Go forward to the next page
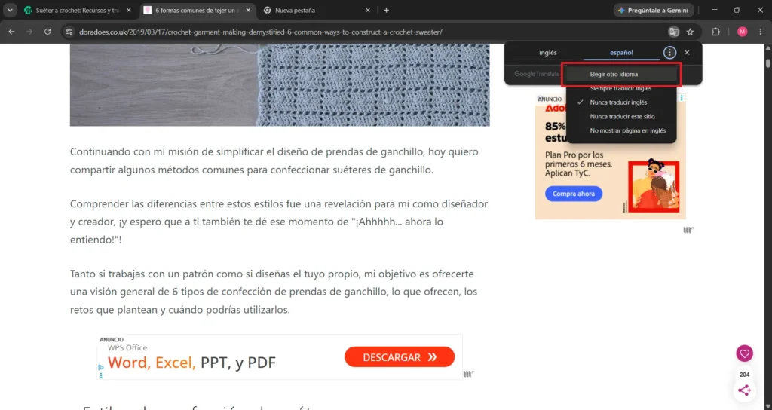Image resolution: width=772 pixels, height=410 pixels. tap(29, 32)
